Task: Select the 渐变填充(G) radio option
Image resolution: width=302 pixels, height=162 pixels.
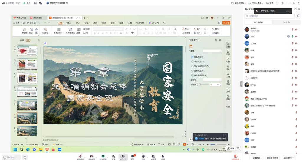Action: click(x=193, y=62)
